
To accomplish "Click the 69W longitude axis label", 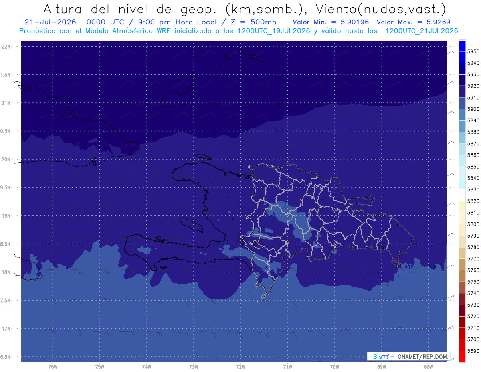I will pos(382,367).
